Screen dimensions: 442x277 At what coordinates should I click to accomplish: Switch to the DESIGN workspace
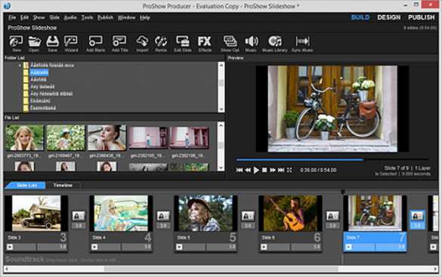[388, 17]
